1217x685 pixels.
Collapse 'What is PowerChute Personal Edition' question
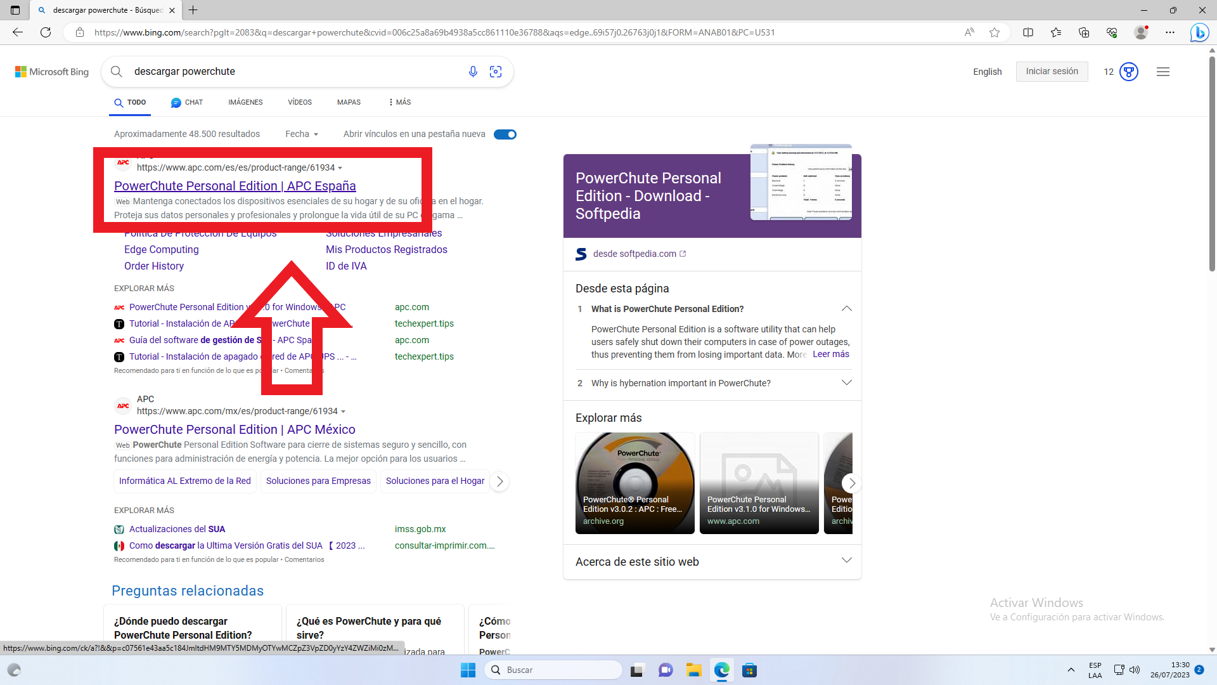tap(846, 309)
